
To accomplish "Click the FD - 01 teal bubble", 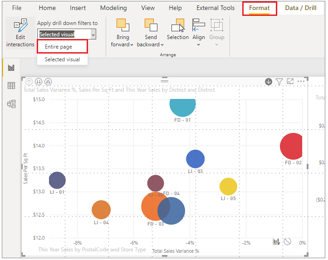I will 183,107.
